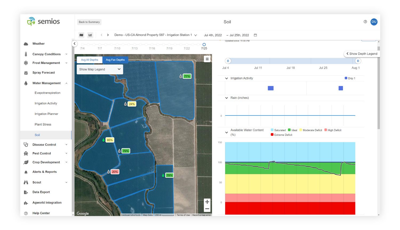400x230 pixels.
Task: Click the Spray Forecast calendar icon
Action: [26, 73]
